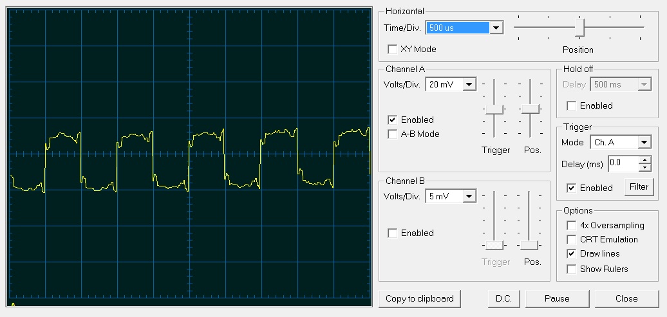Select the 500 us Time/Div. field

point(458,28)
